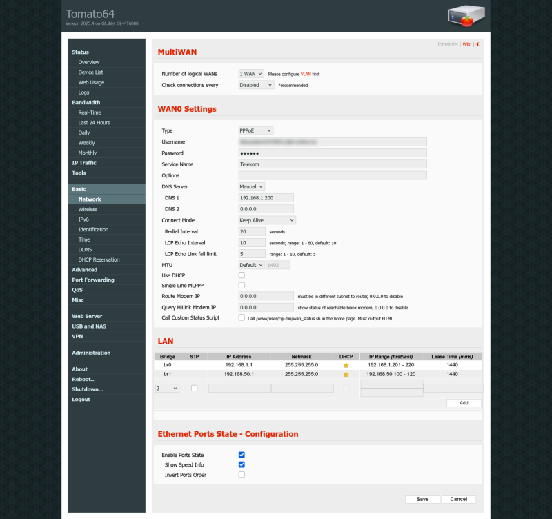Open the bridge number dropdown in LAN table
The width and height of the screenshot is (552, 519).
167,389
